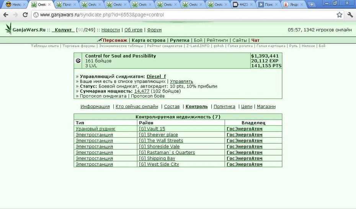Open Голая картошка link
This screenshot has height=209, width=356.
pyautogui.click(x=271, y=46)
